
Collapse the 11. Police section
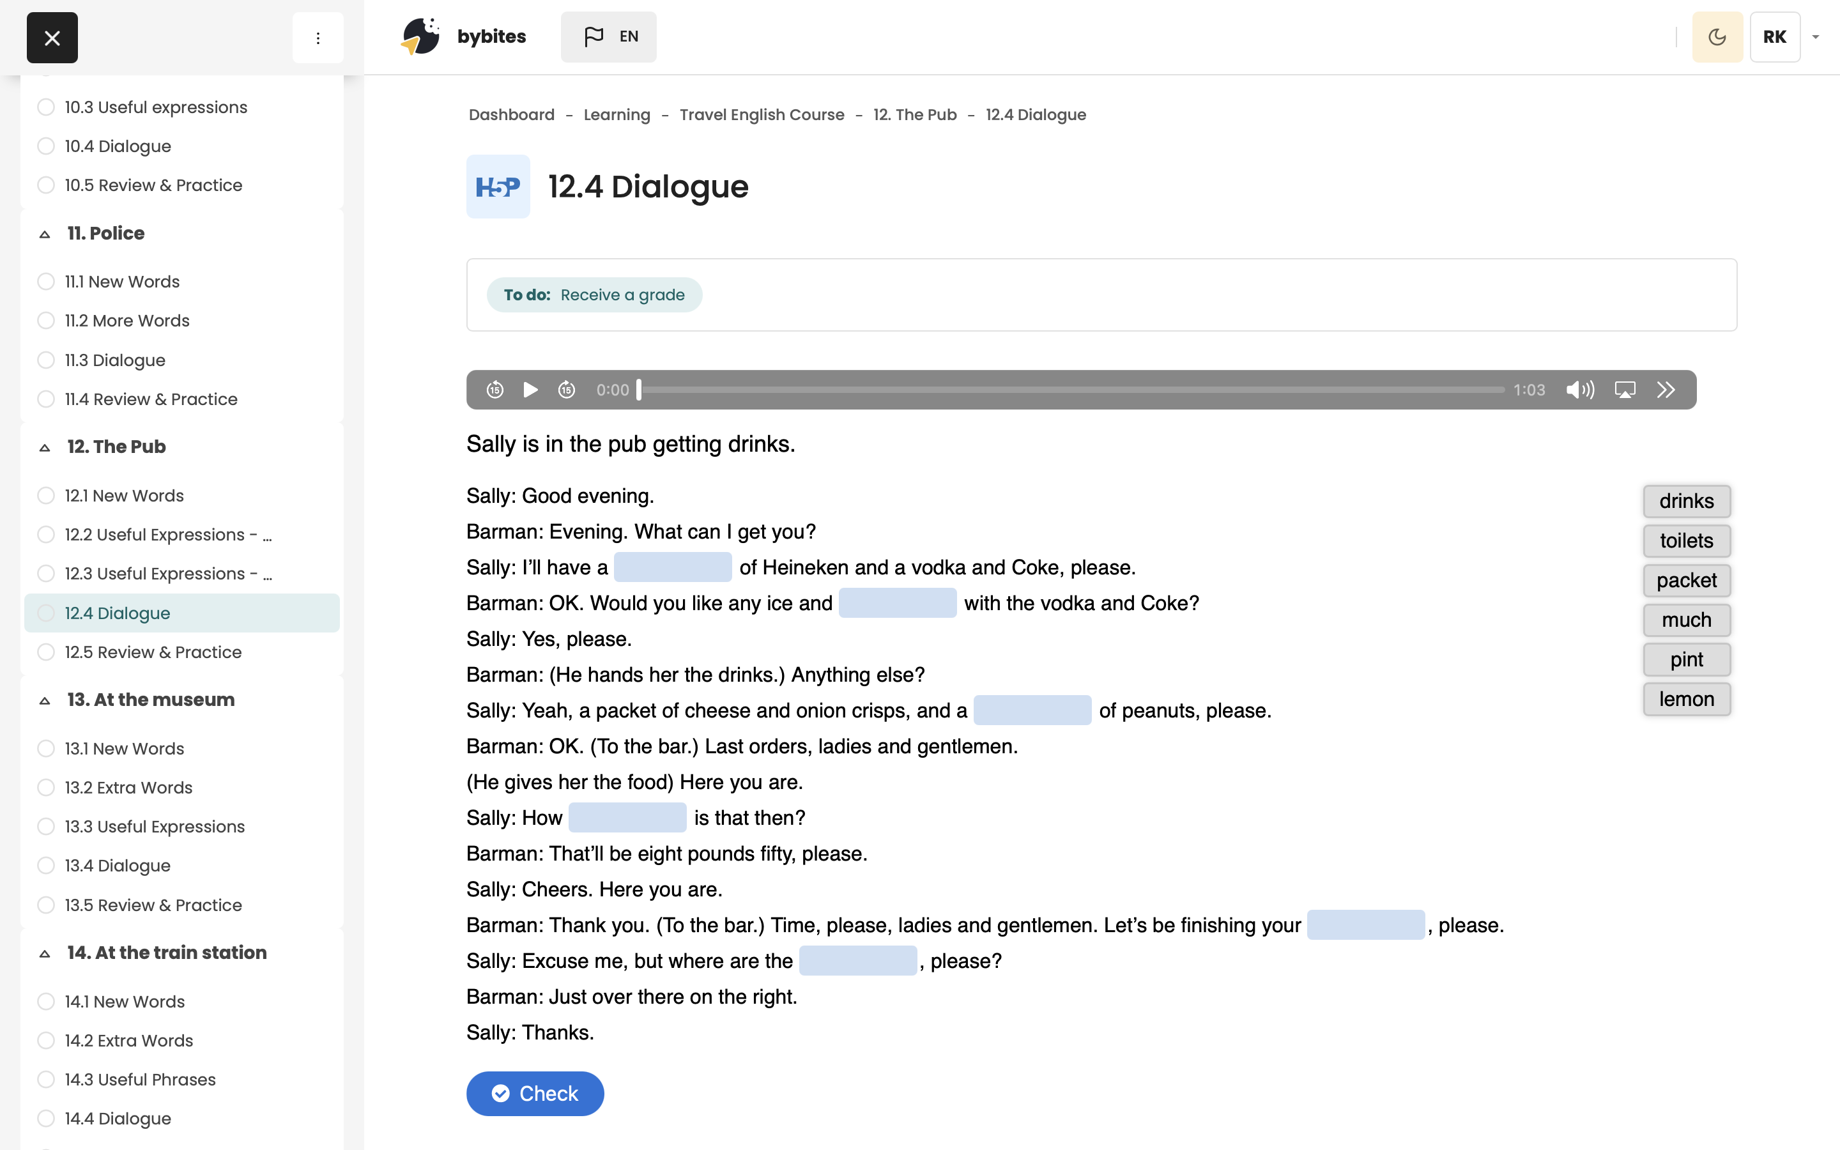click(45, 234)
